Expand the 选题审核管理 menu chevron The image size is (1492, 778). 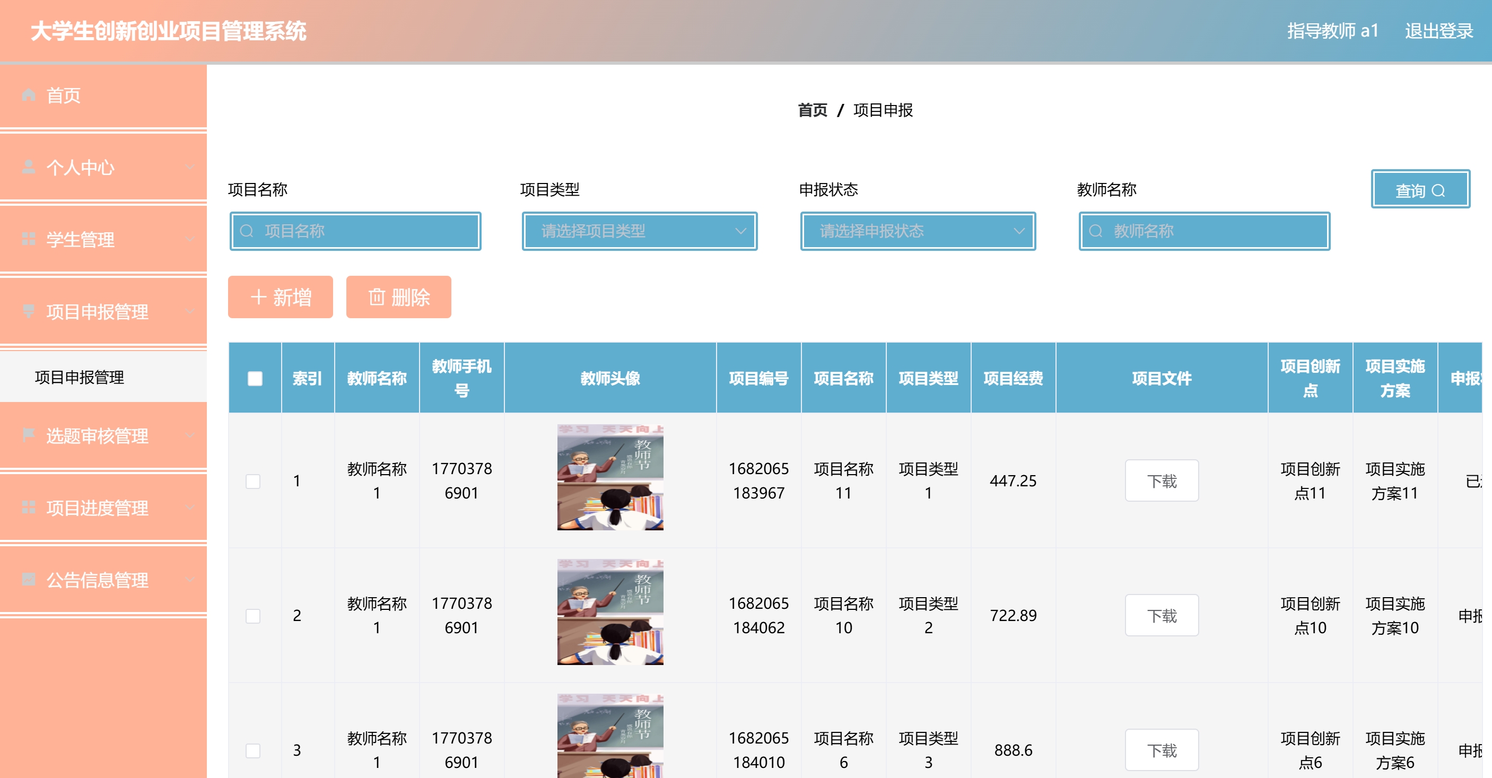coord(189,435)
